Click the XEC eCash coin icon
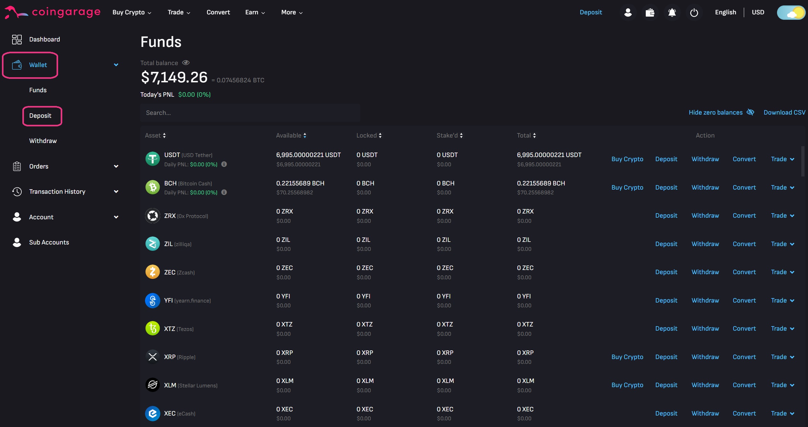Viewport: 808px width, 427px height. click(153, 413)
